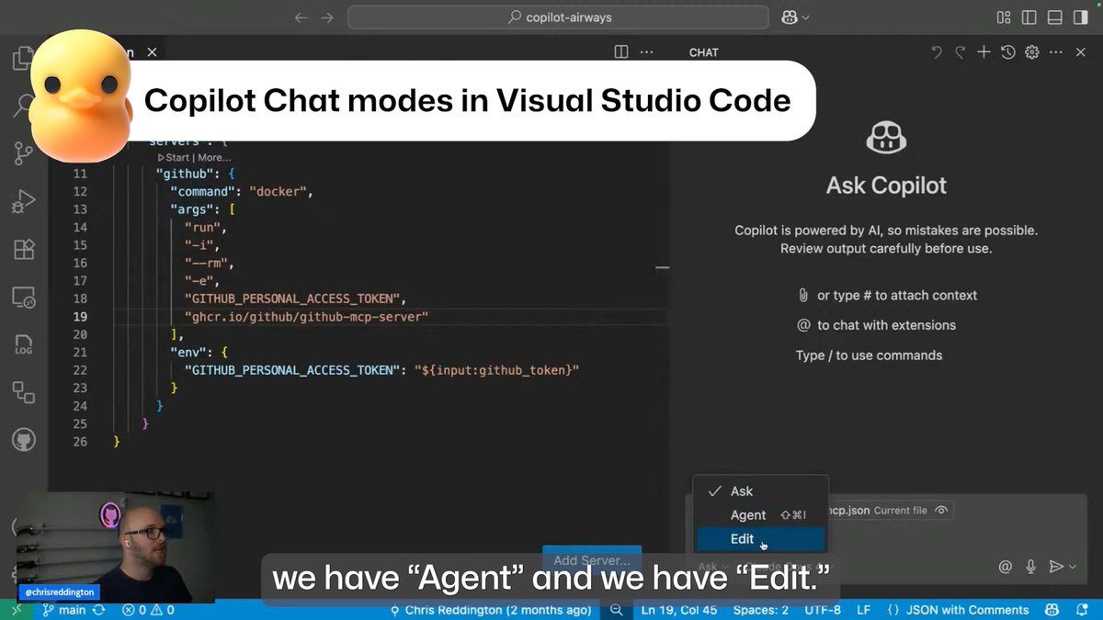Redo last chat request icon
Viewport: 1103px width, 620px height.
pyautogui.click(x=961, y=52)
